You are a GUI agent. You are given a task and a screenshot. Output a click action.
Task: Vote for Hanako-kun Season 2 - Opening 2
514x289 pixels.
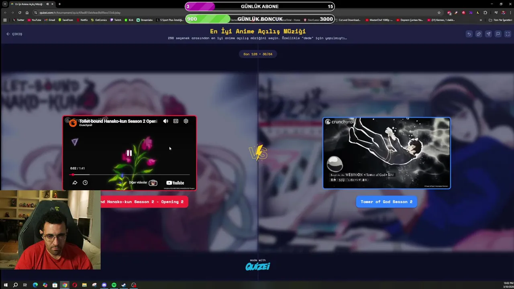pos(144,202)
